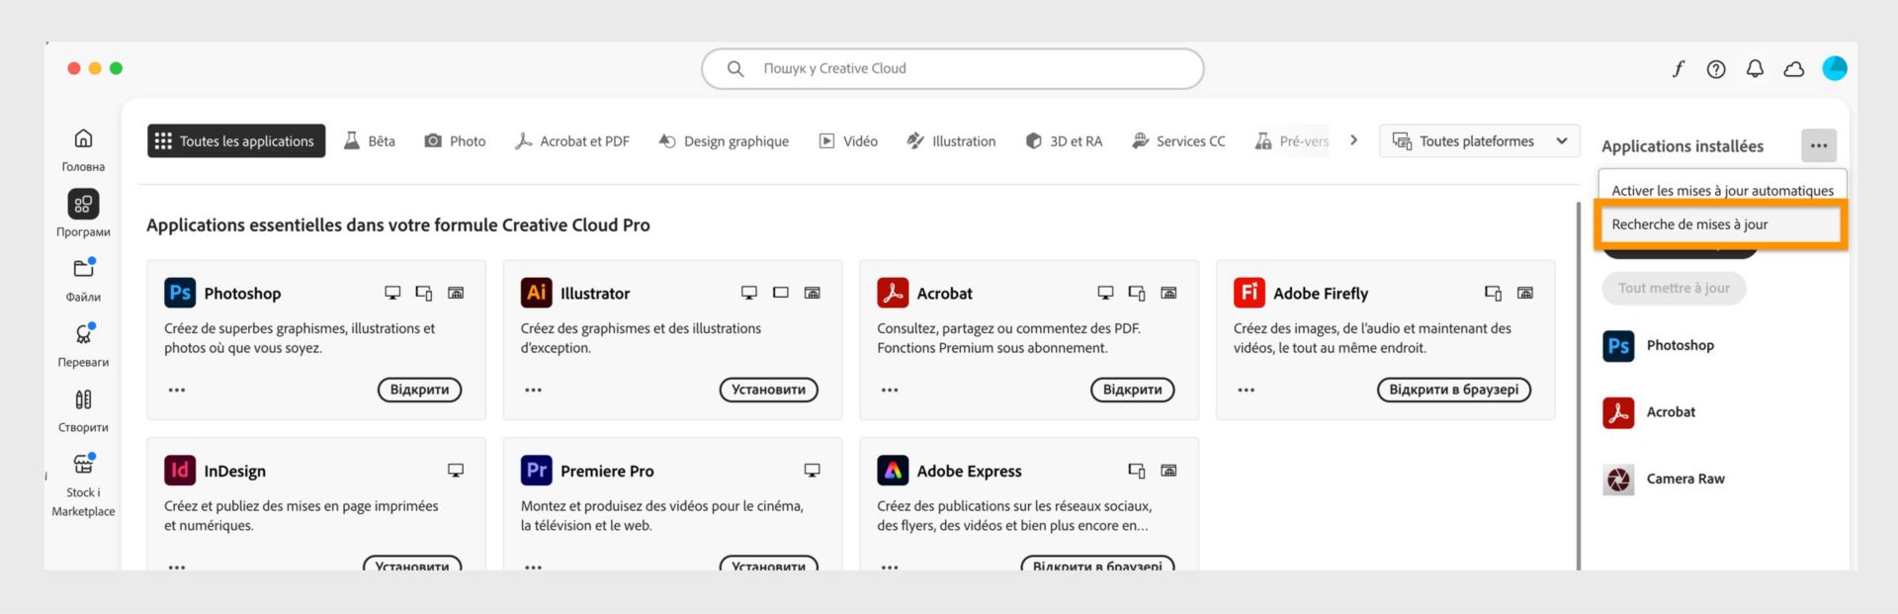This screenshot has width=1898, height=614.
Task: Click the fonts f icon in header
Action: coord(1678,68)
